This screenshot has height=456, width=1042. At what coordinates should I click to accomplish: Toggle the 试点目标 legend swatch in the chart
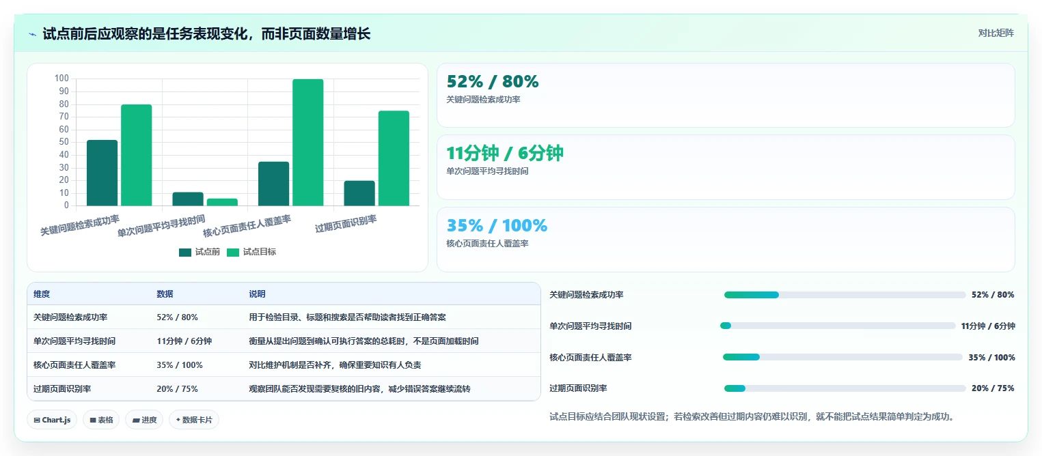[233, 253]
